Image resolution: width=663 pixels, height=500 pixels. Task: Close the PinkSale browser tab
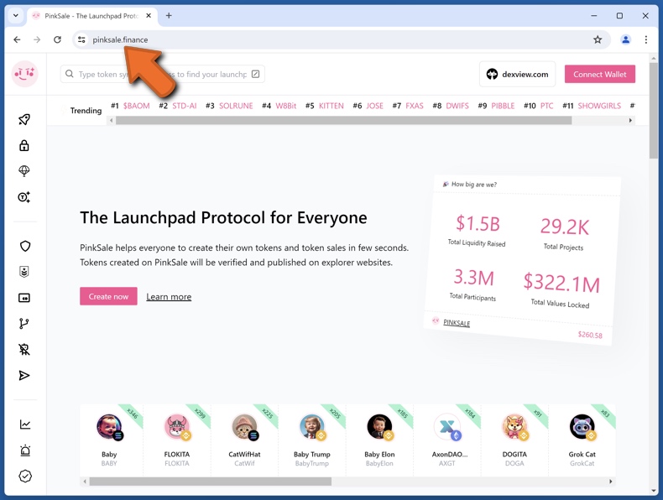(x=149, y=16)
